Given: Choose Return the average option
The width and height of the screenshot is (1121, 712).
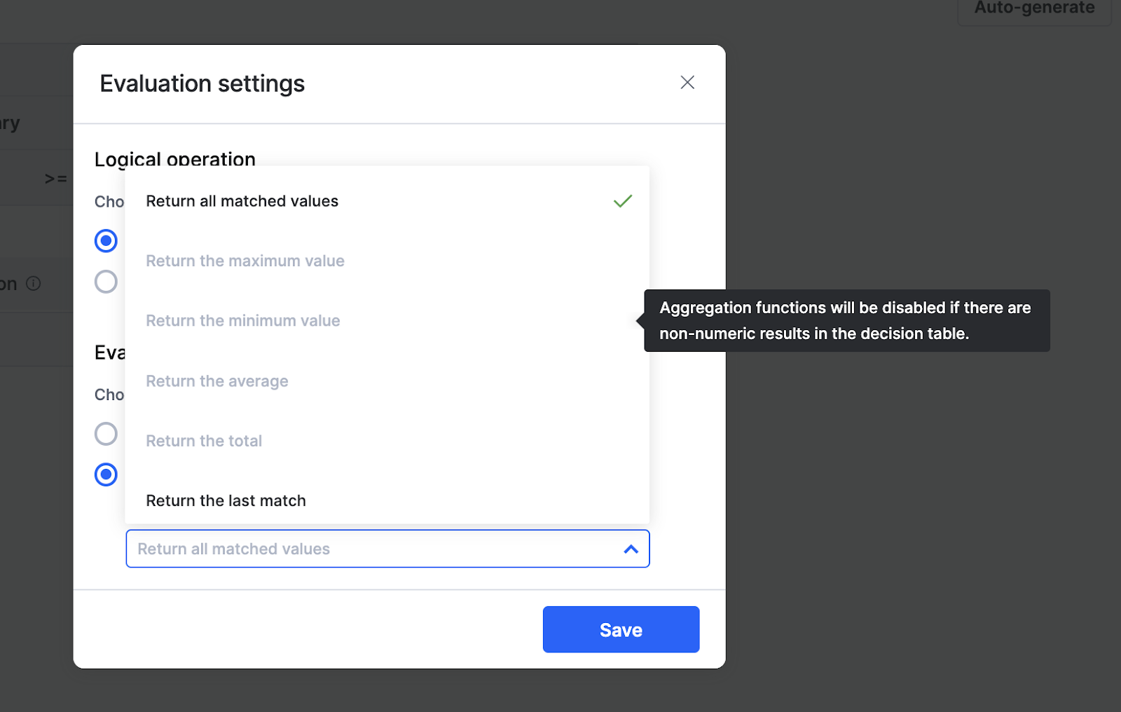Looking at the screenshot, I should 387,381.
